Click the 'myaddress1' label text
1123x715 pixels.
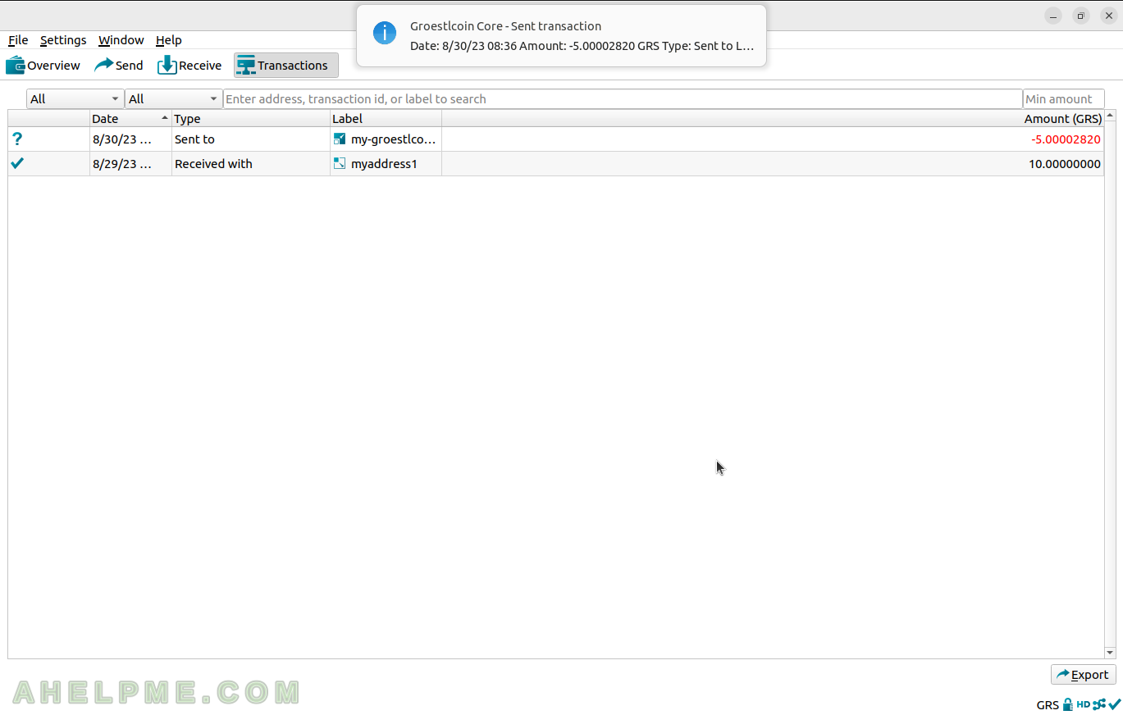(384, 164)
